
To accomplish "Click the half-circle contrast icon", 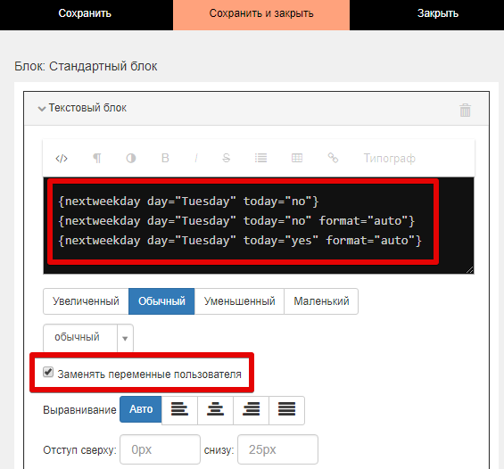I will 131,159.
